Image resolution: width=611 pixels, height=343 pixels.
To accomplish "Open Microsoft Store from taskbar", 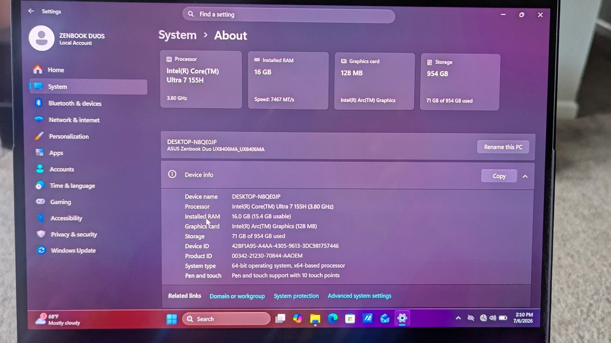I will click(350, 318).
